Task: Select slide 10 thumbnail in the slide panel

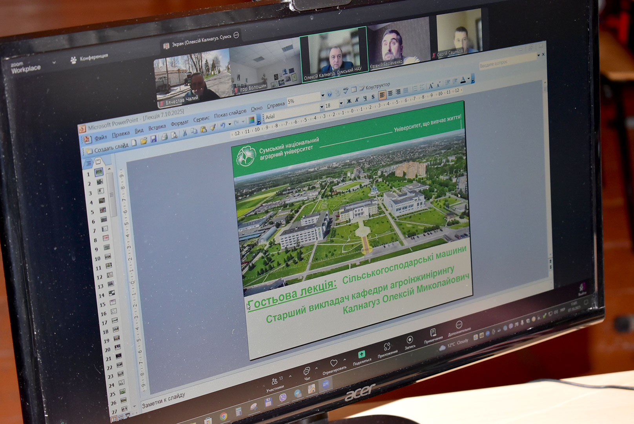Action: [x=107, y=257]
